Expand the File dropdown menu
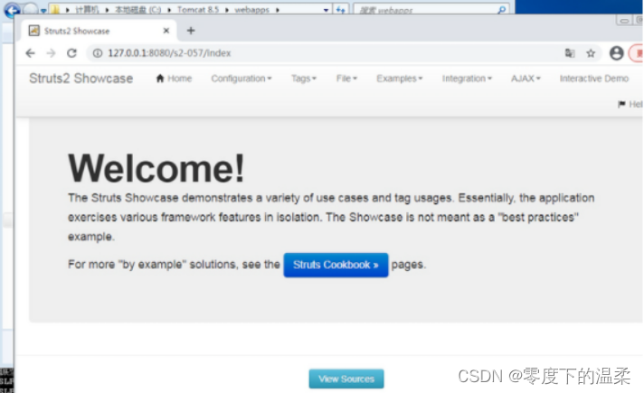This screenshot has width=644, height=393. 346,79
